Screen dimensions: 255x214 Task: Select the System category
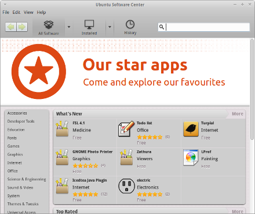[x=13, y=196]
